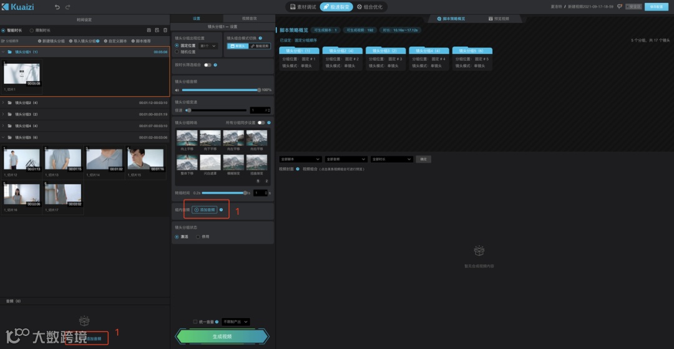Check the 统一音量 checkbox
Screen dimensions: 674x349
click(195, 322)
